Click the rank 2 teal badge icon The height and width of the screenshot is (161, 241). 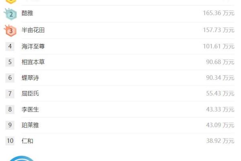tap(10, 14)
